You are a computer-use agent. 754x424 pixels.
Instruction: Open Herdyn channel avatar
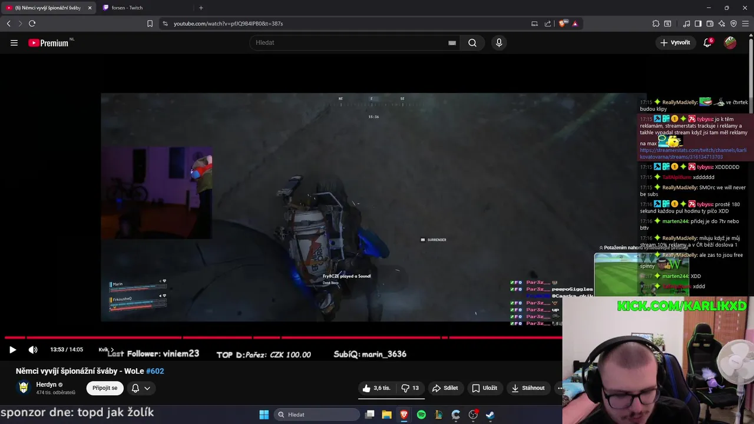24,387
